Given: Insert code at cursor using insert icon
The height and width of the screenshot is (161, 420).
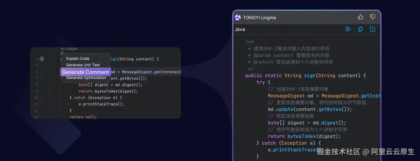Looking at the screenshot, I should 348,29.
